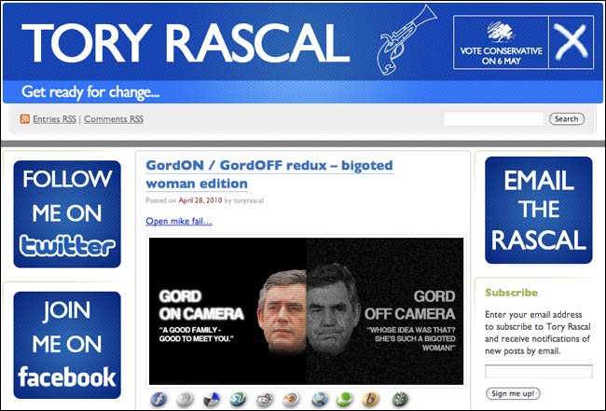The image size is (606, 411).
Task: Click the ballot X mark icon
Action: (571, 42)
